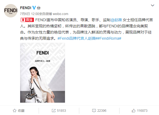
Task: Open the weibo.com source link
Action: click(x=60, y=14)
